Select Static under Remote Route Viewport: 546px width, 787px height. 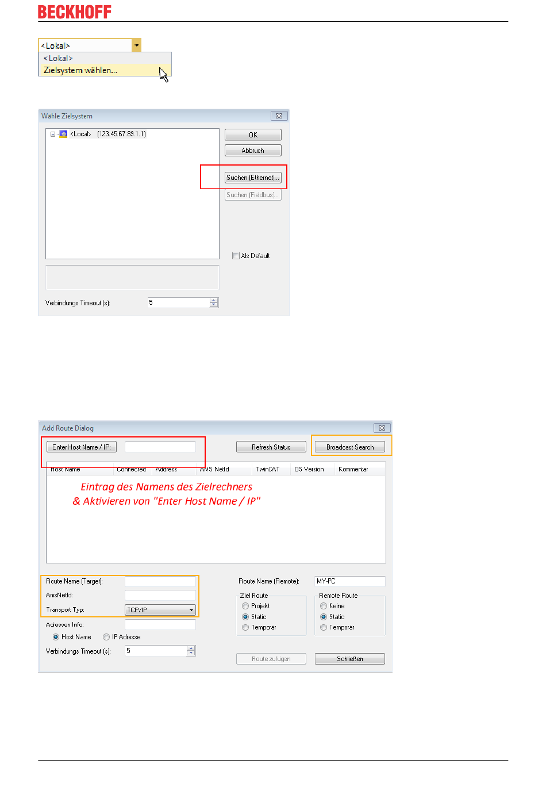pos(324,617)
